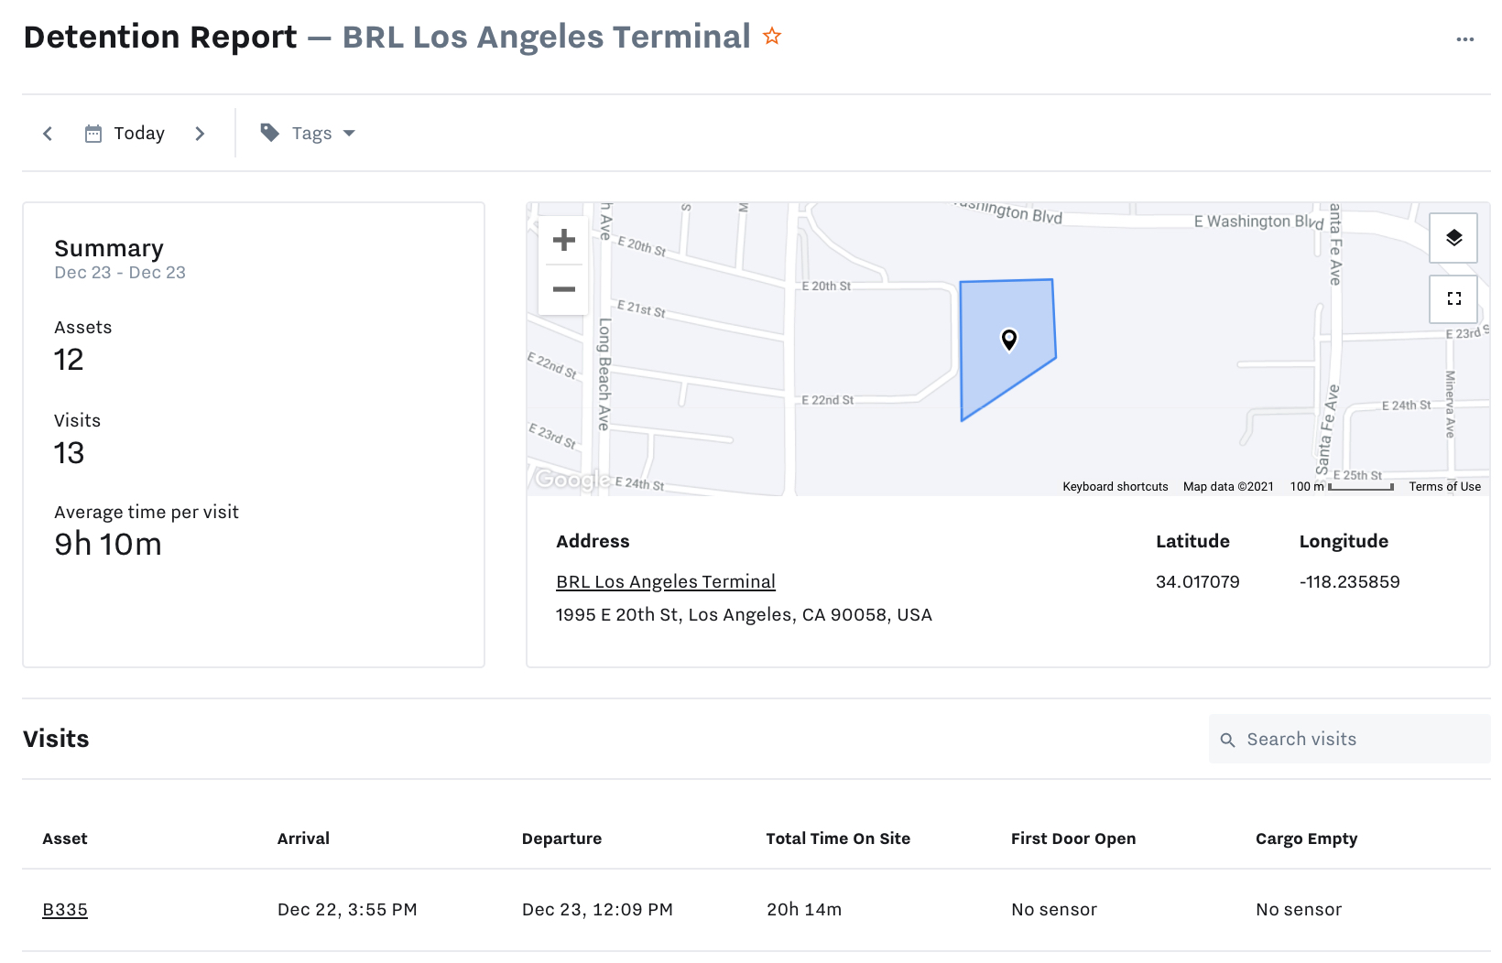1502x963 pixels.
Task: Go to previous day with left chevron
Action: (48, 134)
